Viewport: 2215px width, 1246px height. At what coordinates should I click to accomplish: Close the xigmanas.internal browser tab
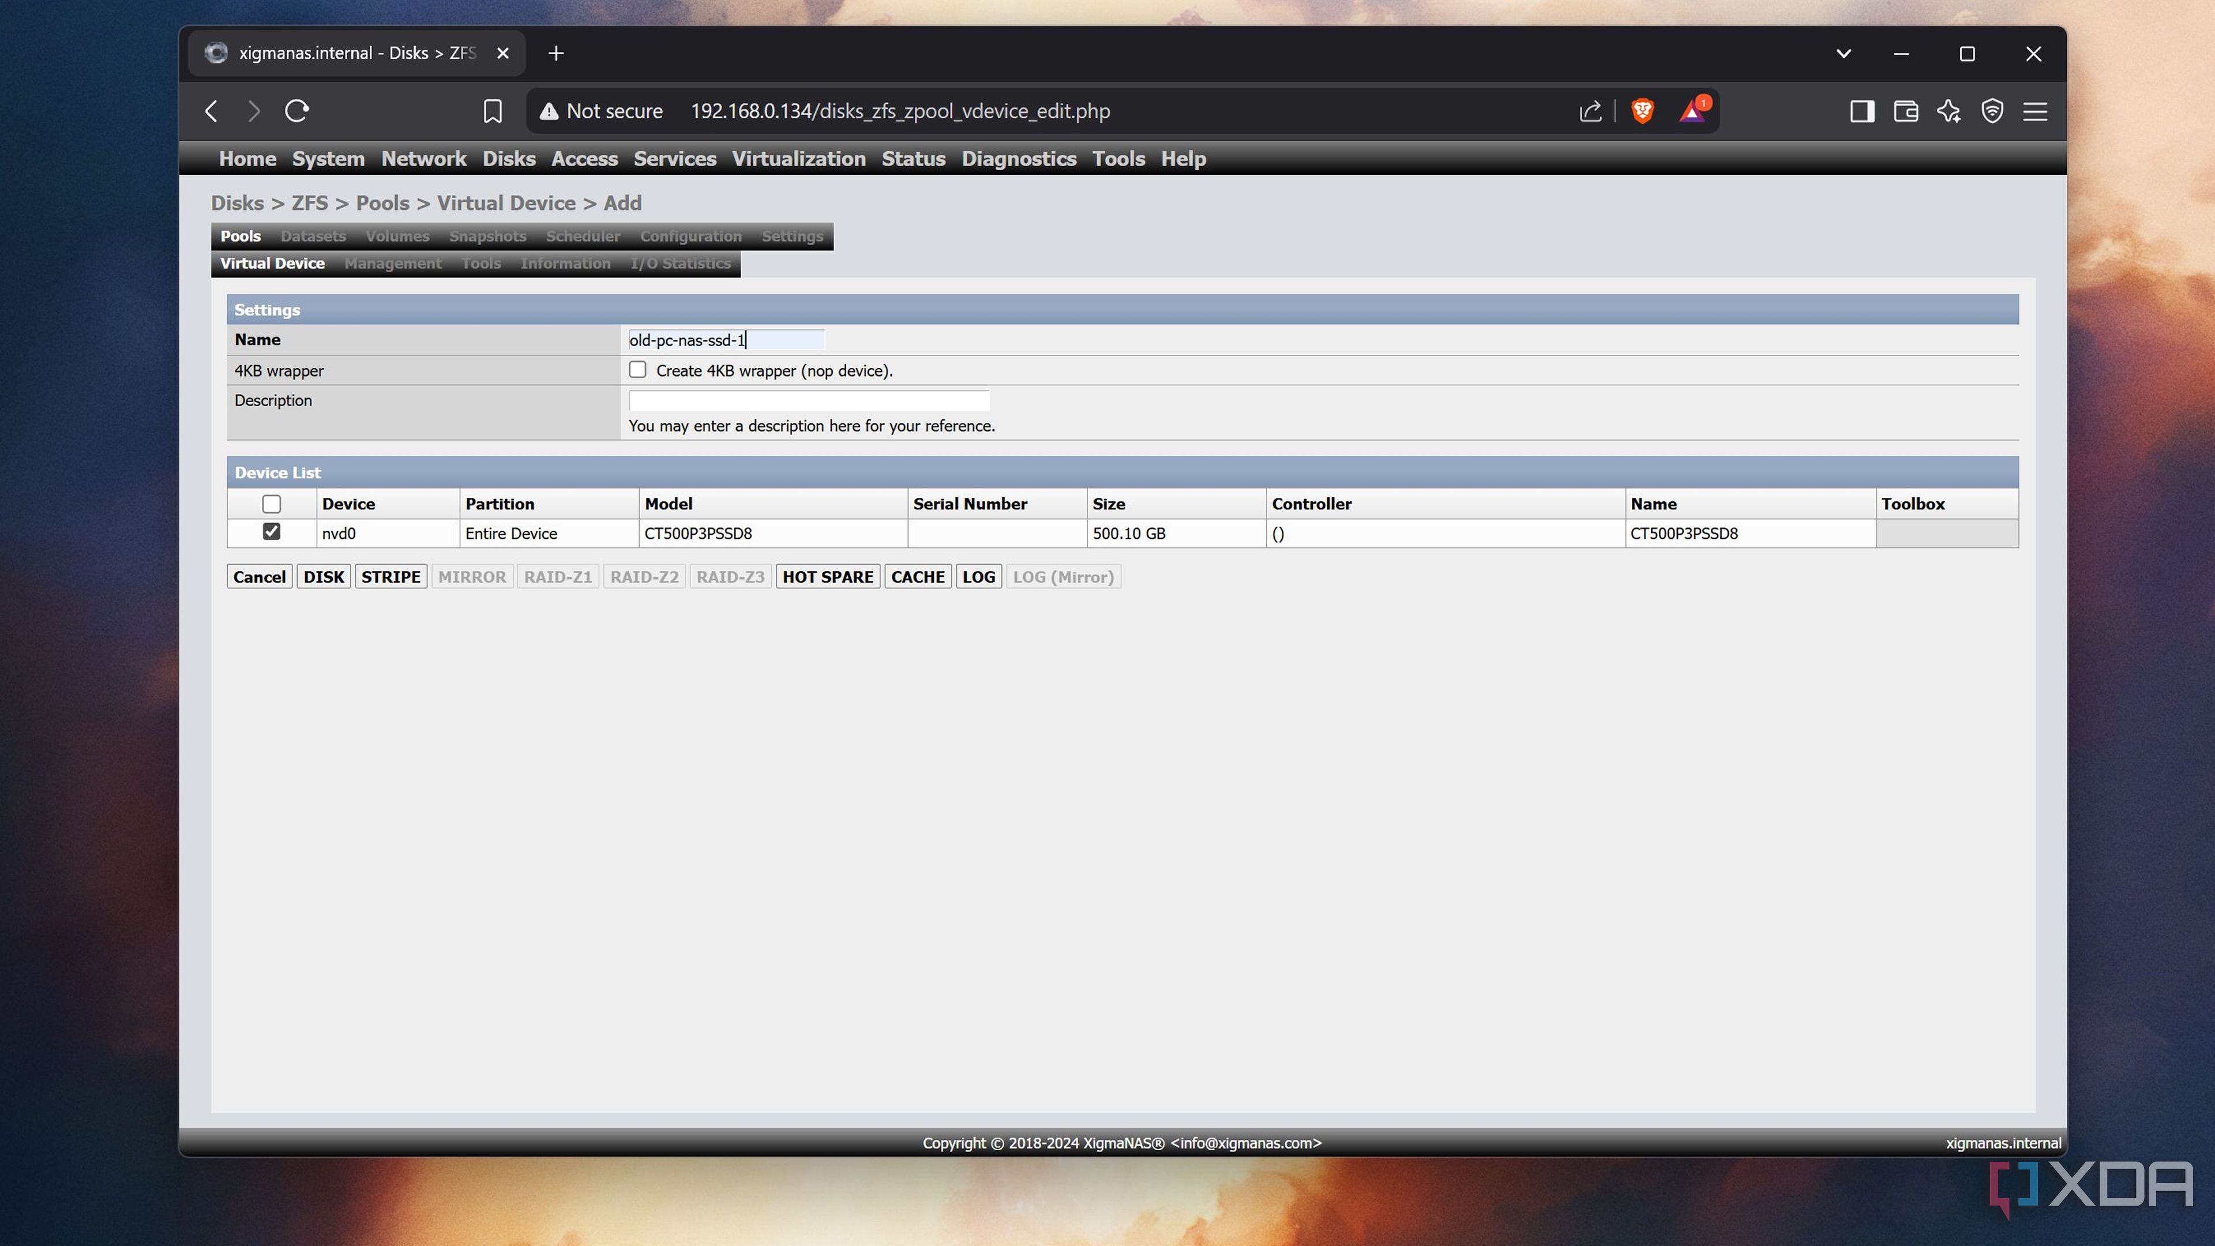click(503, 53)
